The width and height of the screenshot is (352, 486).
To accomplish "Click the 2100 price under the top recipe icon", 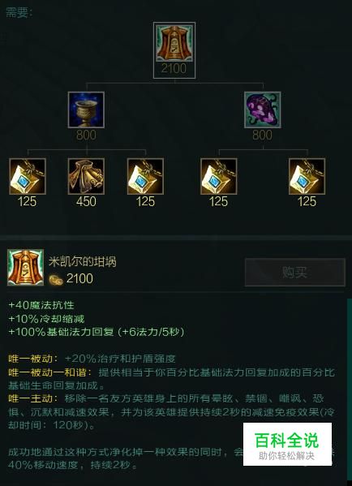I will 174,68.
